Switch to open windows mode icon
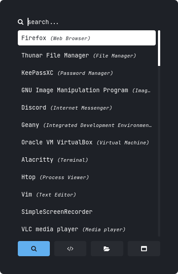Image resolution: width=178 pixels, height=274 pixels. (144, 249)
